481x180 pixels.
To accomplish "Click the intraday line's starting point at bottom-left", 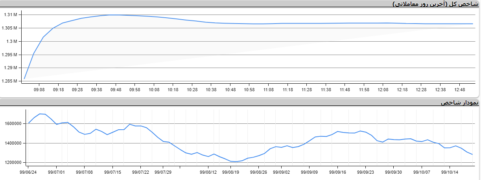I will [24, 79].
